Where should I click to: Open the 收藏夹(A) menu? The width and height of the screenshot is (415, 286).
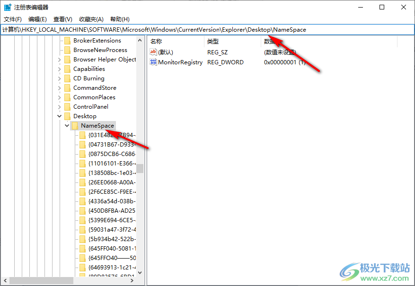[91, 19]
